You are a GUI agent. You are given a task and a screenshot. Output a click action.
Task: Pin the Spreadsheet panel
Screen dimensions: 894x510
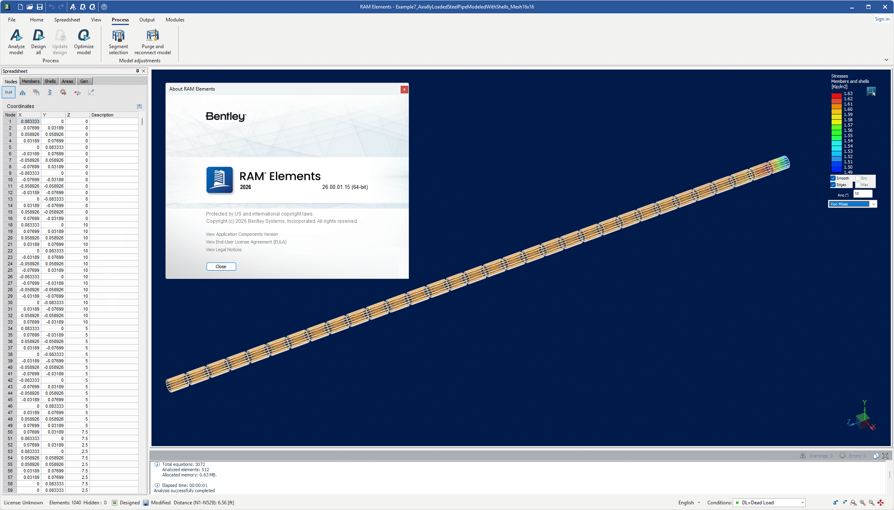pos(137,71)
